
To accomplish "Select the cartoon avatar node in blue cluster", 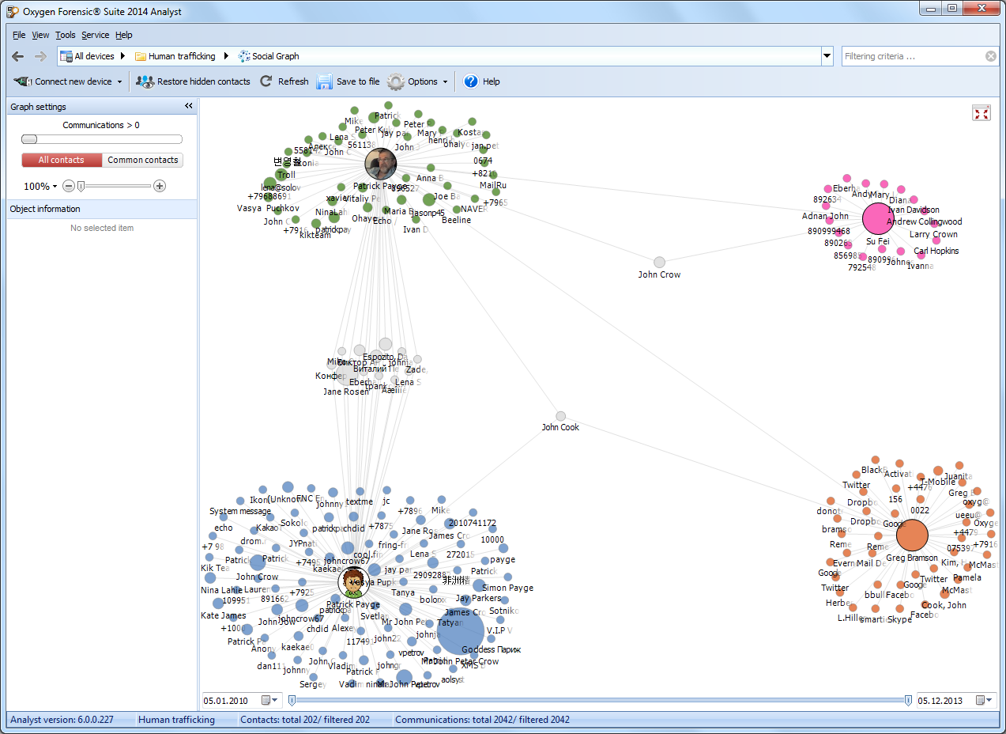I will (352, 583).
